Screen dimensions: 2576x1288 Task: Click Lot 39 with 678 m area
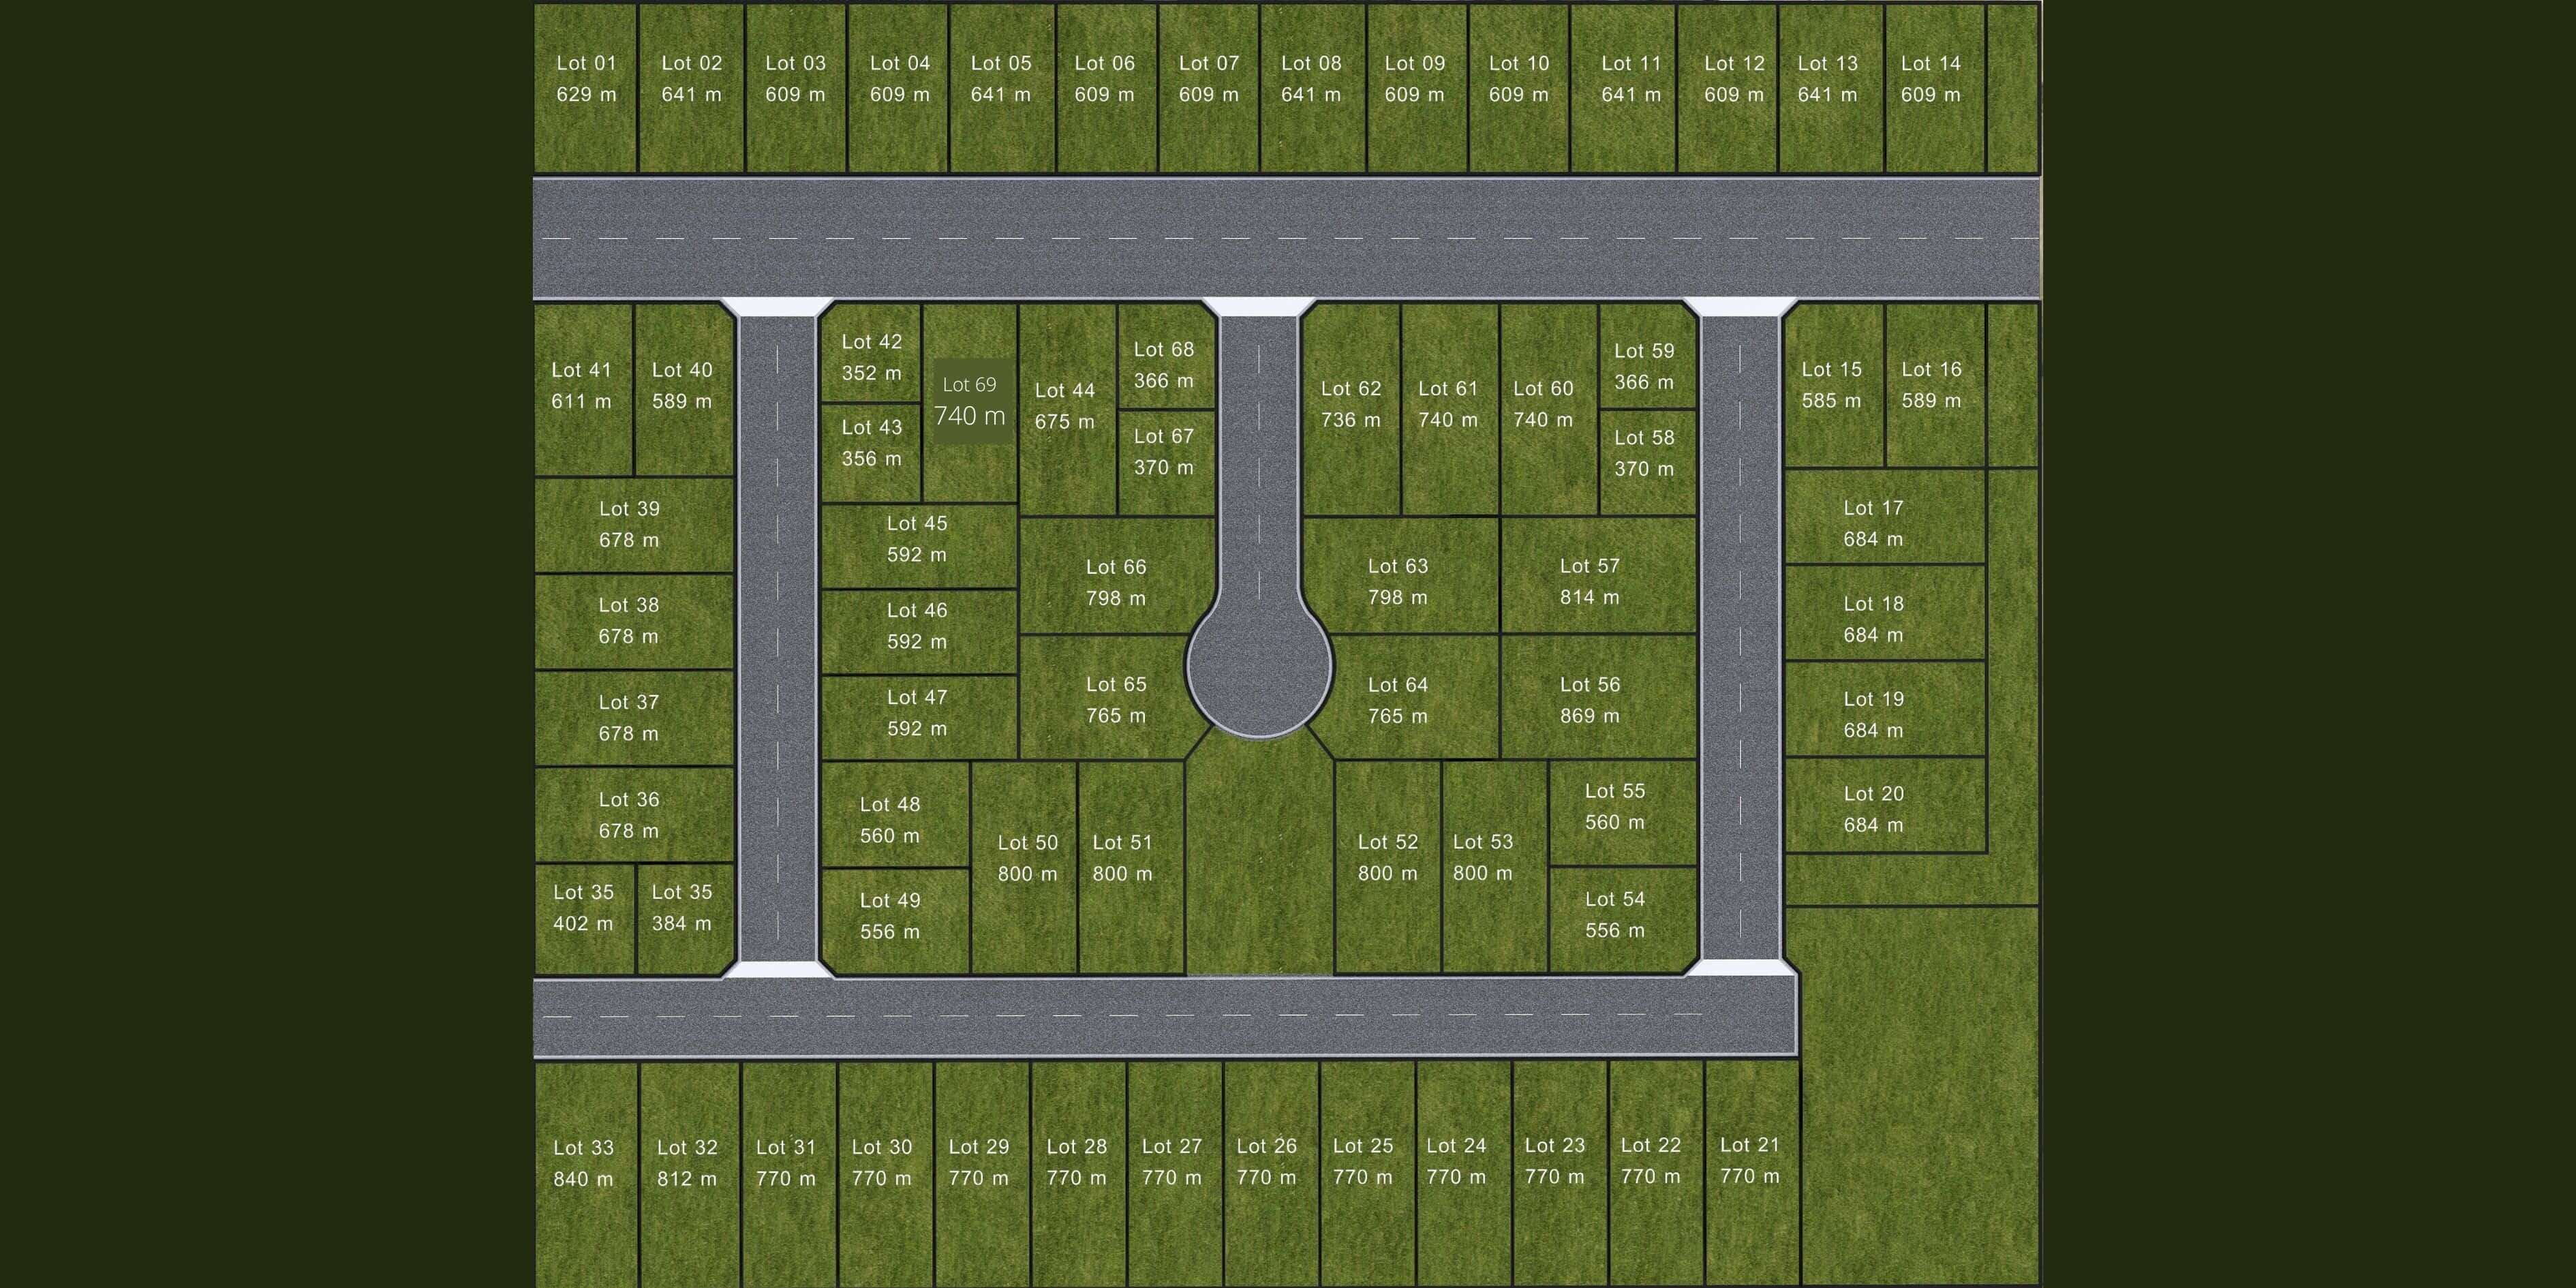pyautogui.click(x=628, y=525)
